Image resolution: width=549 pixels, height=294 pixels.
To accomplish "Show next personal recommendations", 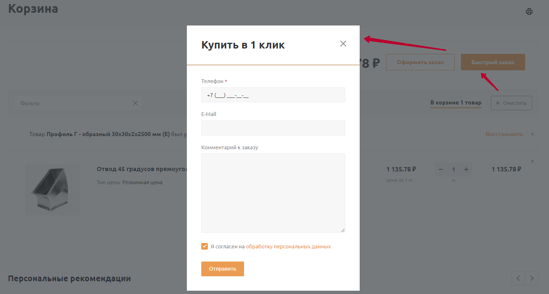I will point(532,278).
